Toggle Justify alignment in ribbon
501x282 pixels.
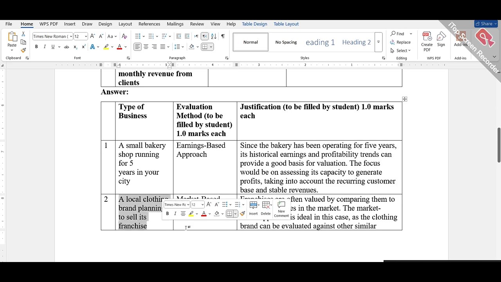coord(163,47)
